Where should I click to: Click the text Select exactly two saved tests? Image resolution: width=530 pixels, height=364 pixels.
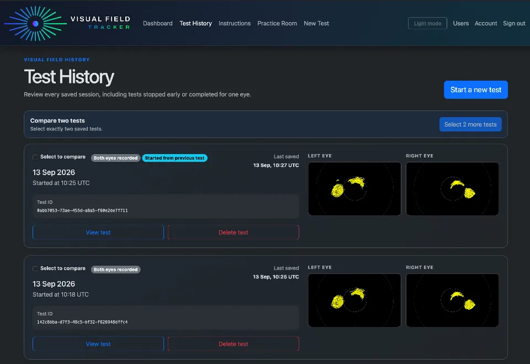click(x=66, y=129)
